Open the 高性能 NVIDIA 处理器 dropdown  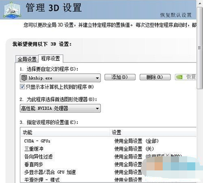point(60,108)
